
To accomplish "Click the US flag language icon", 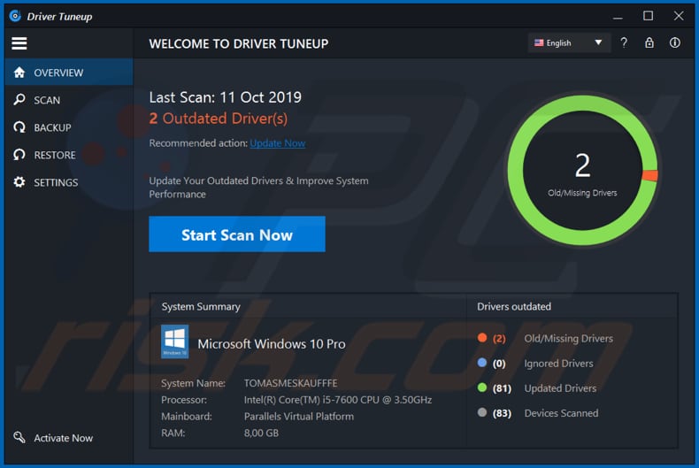I will [539, 42].
